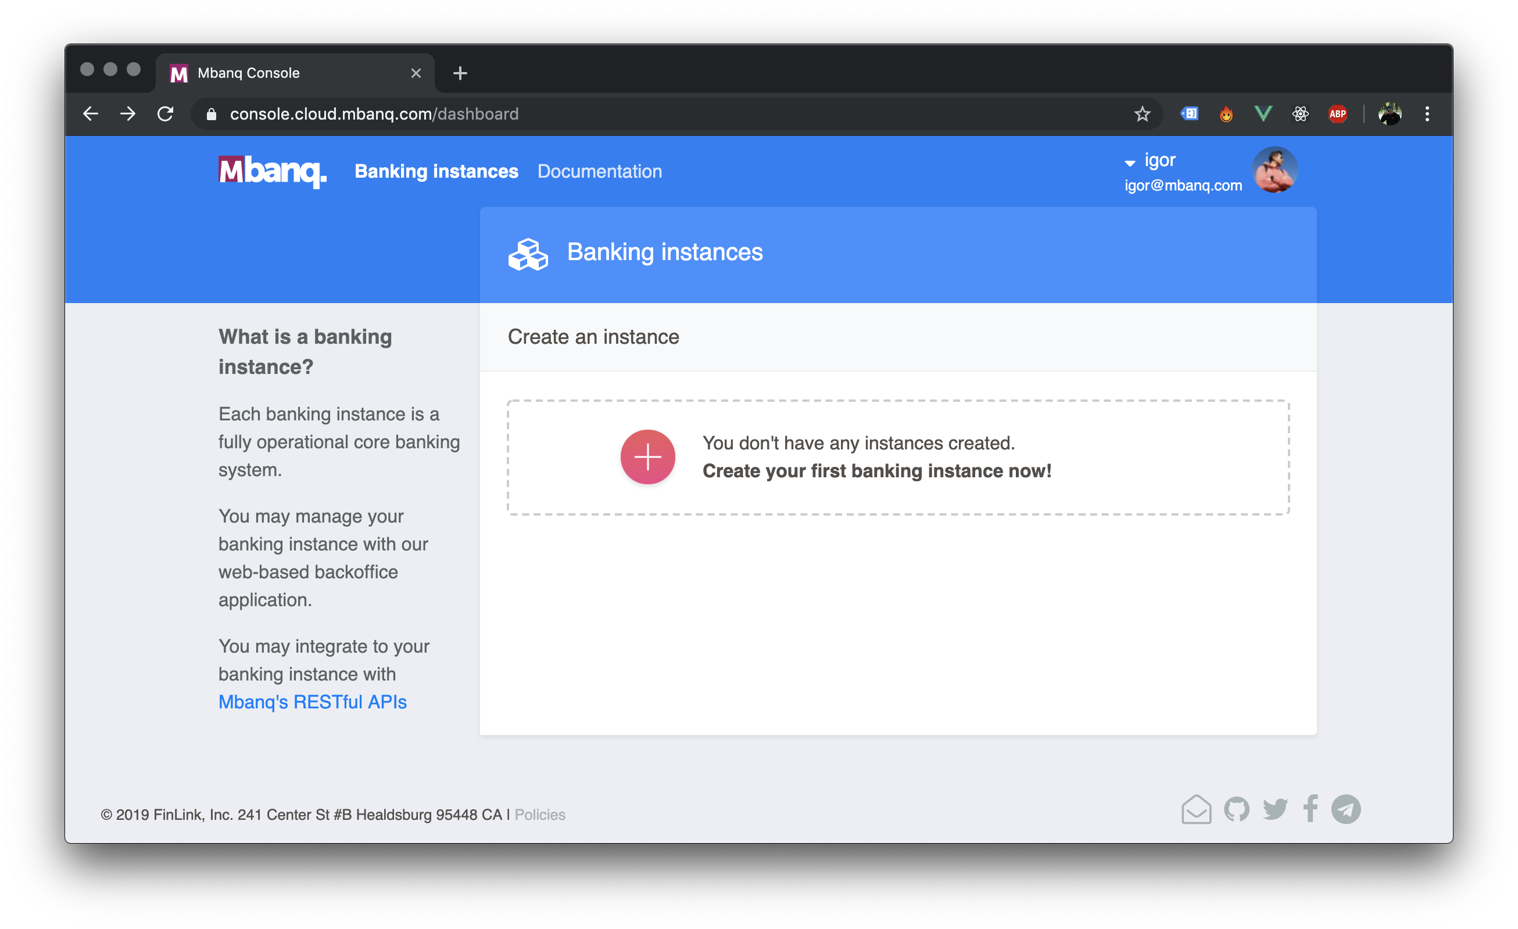Select the Banking instances nav item
Image resolution: width=1518 pixels, height=929 pixels.
coord(436,171)
